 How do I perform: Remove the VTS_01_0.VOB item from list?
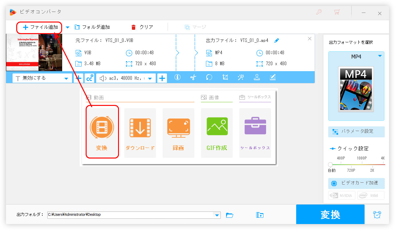click(x=310, y=39)
